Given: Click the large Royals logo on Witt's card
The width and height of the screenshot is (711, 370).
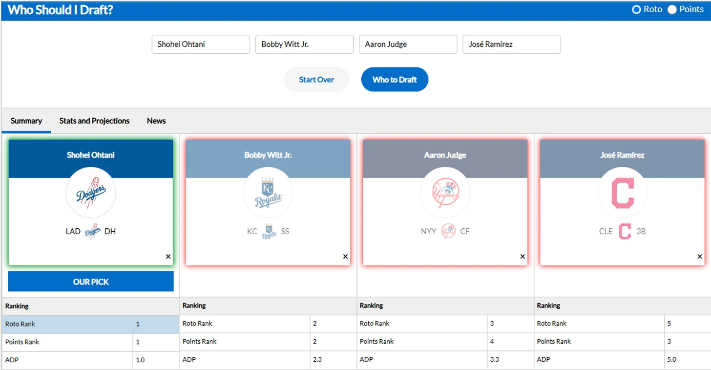Looking at the screenshot, I should pyautogui.click(x=268, y=193).
